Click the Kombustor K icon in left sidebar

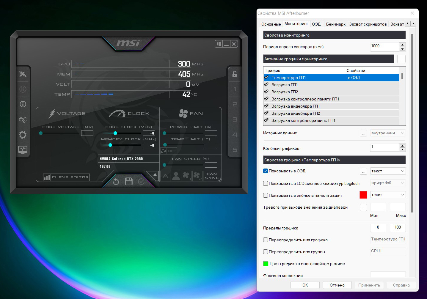click(x=23, y=89)
